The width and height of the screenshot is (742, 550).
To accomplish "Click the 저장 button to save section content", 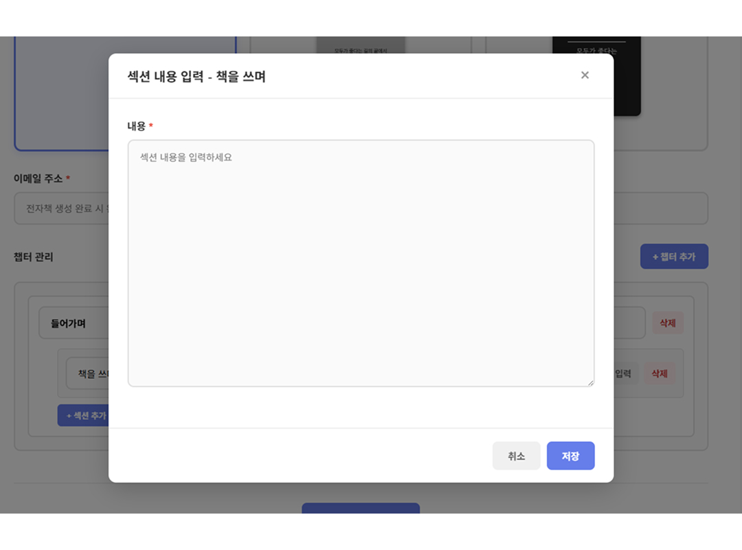I will tap(570, 455).
